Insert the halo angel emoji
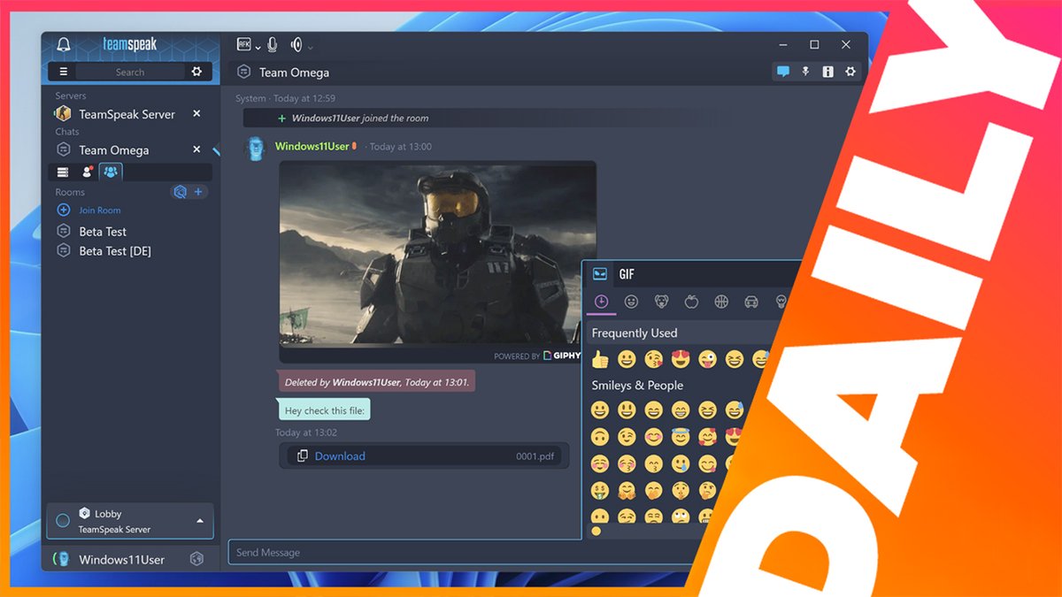Screen dimensions: 1062x597 point(681,437)
